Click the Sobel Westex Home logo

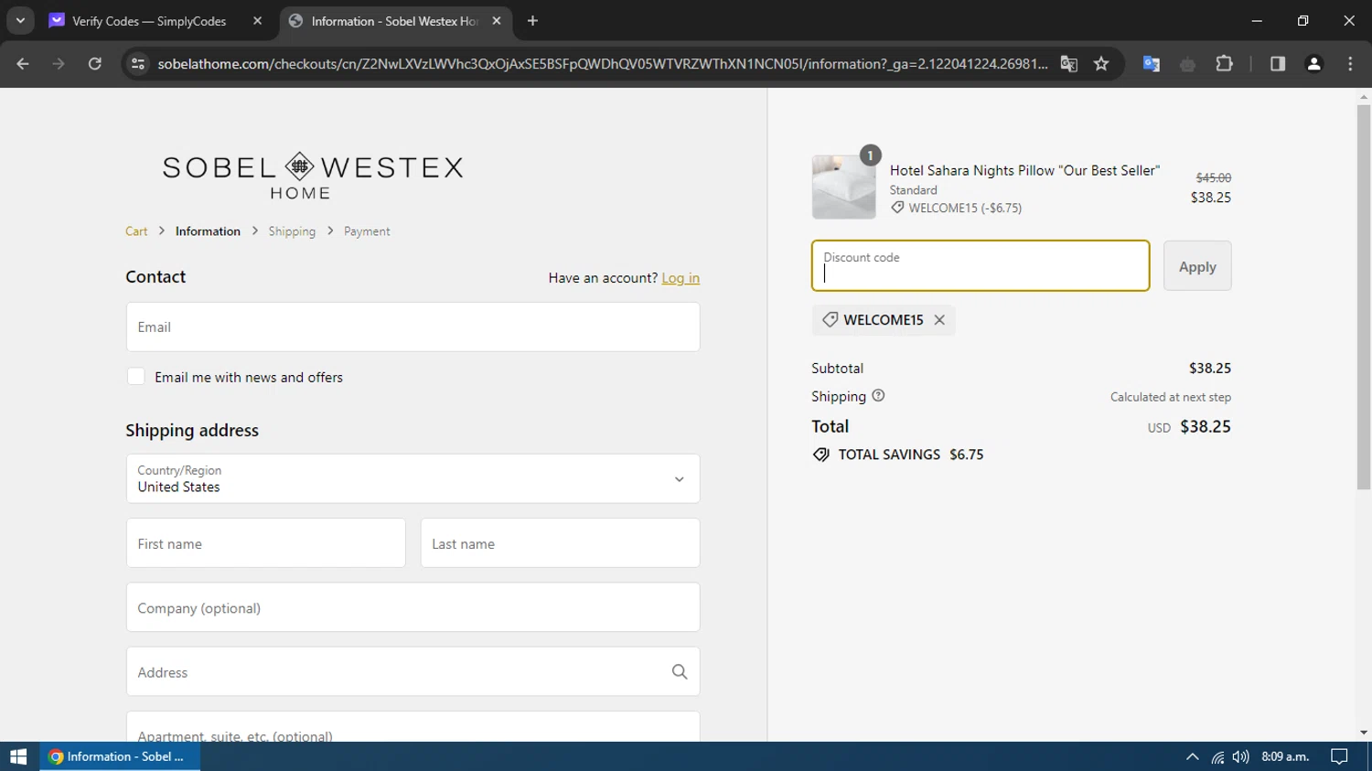pyautogui.click(x=313, y=177)
